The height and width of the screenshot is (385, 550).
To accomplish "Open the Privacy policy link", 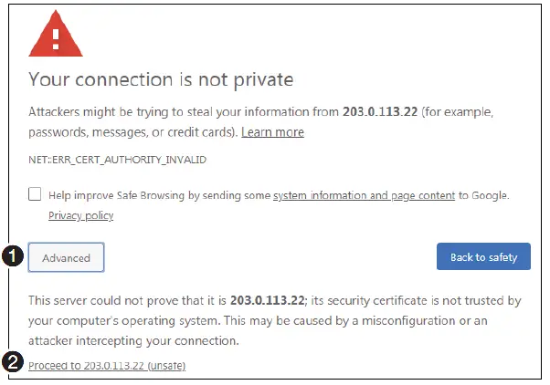I will point(80,216).
